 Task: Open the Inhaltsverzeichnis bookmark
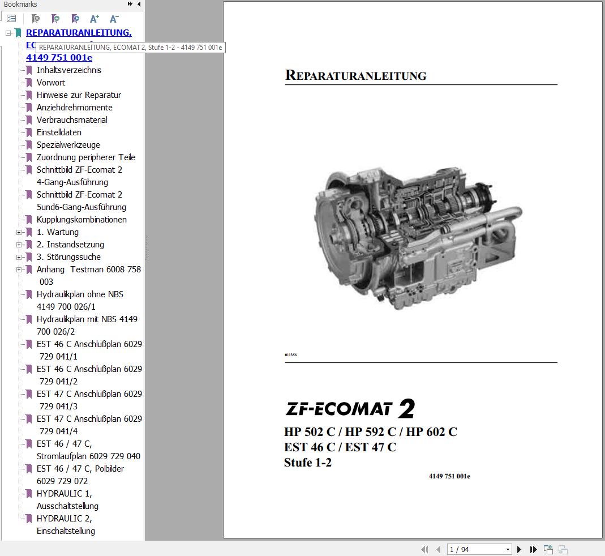coord(69,70)
